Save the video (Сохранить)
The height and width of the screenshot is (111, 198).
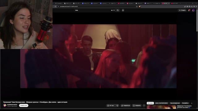coord(137,105)
